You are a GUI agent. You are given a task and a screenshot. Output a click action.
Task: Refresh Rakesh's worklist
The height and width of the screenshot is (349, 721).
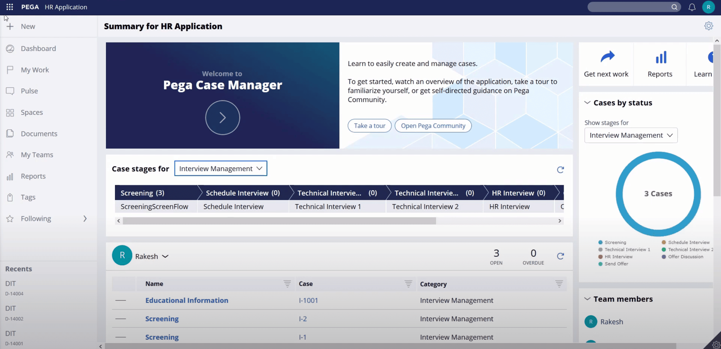(x=560, y=256)
